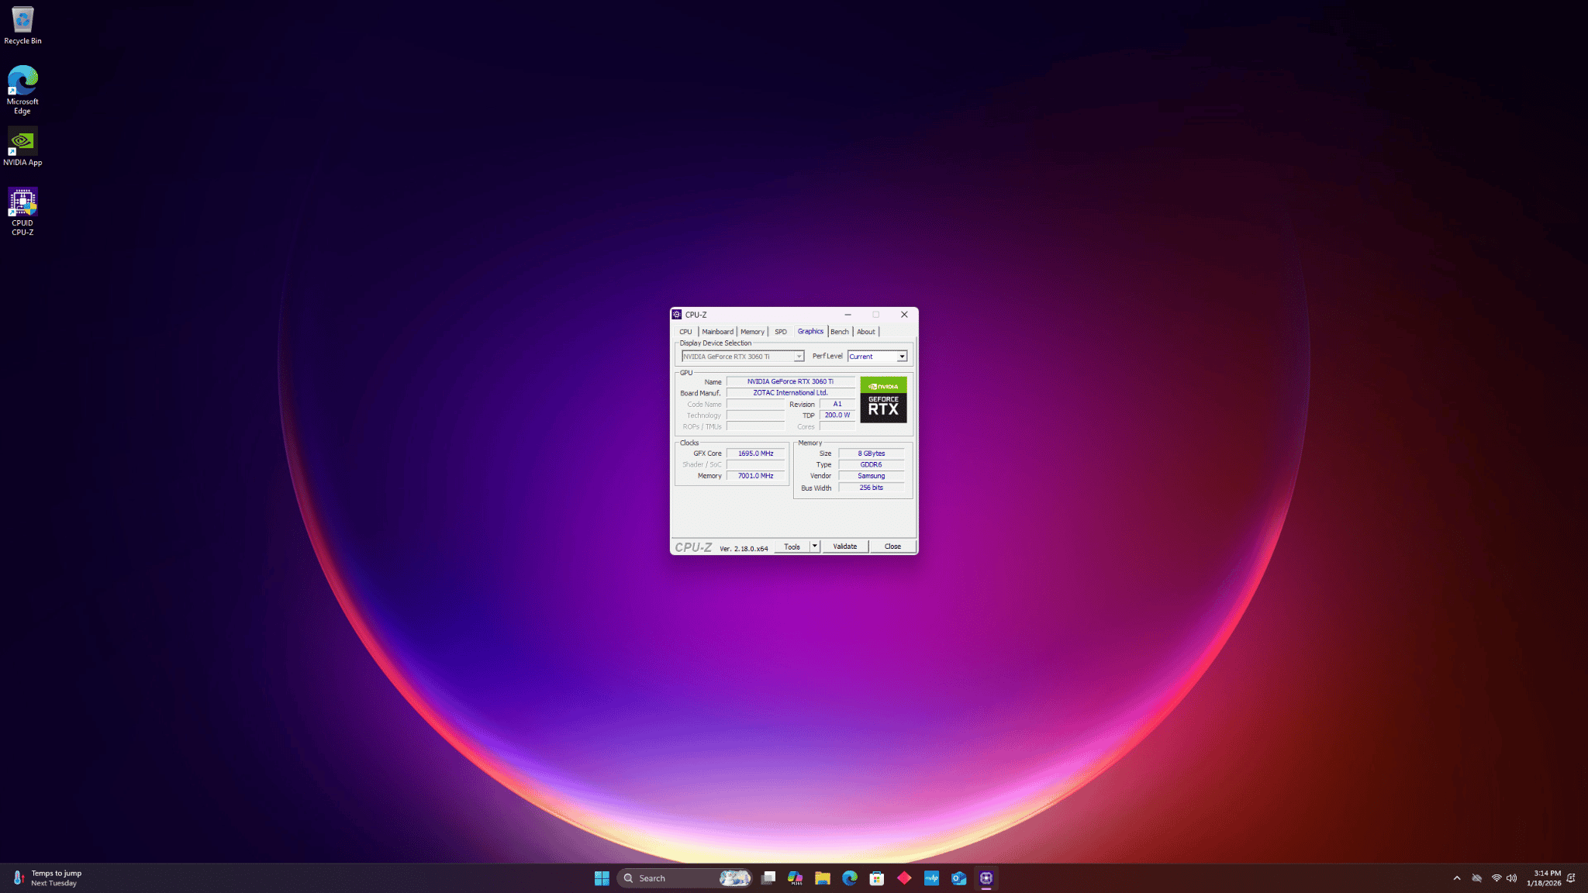Switch to the Mainboard tab
Screen dimensions: 1588x893
coord(717,332)
